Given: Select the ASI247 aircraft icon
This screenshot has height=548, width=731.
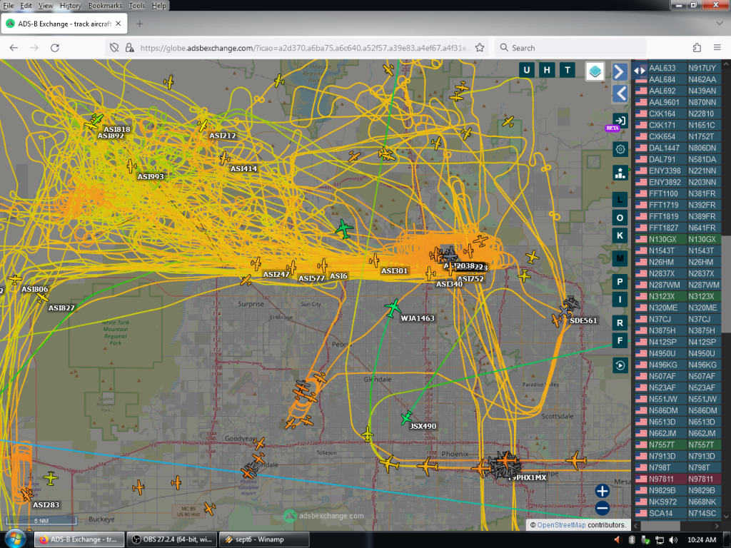Looking at the screenshot, I should [x=256, y=264].
